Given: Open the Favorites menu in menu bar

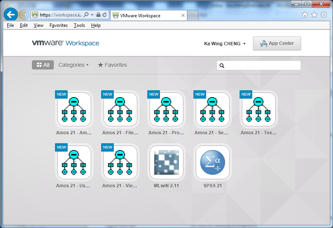Looking at the screenshot, I should (58, 25).
